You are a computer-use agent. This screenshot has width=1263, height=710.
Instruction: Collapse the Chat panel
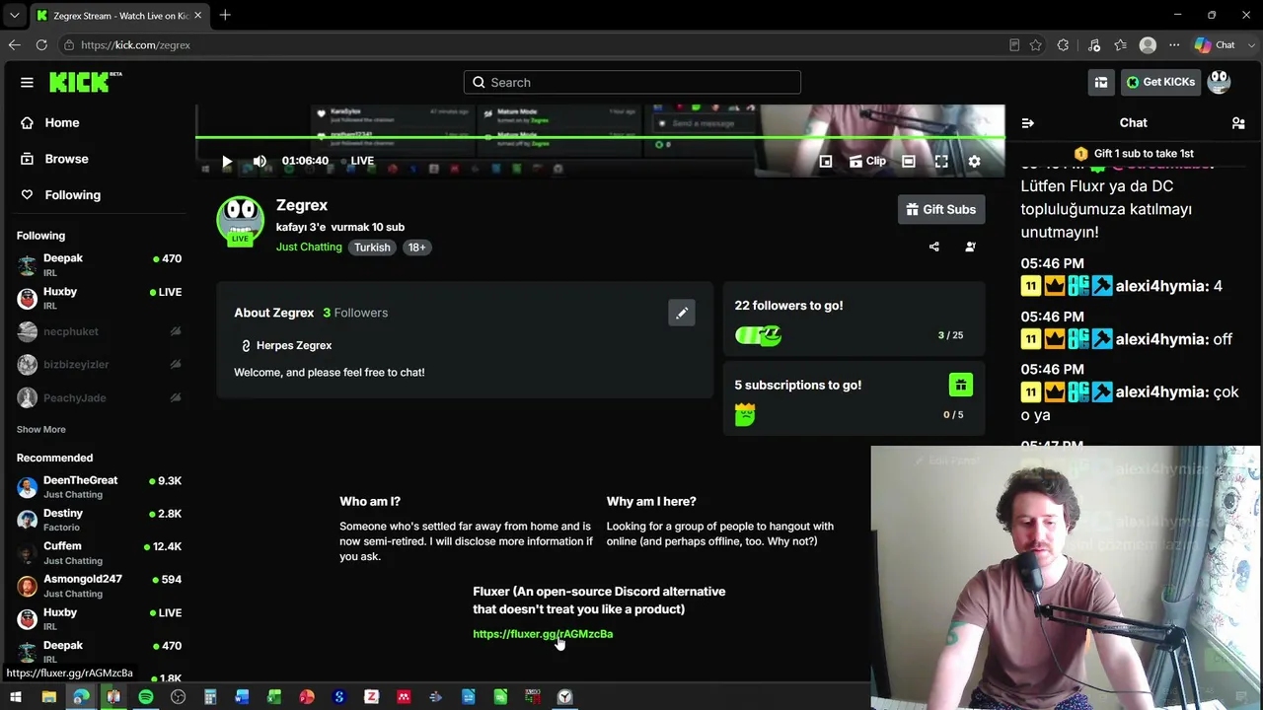tap(1028, 123)
